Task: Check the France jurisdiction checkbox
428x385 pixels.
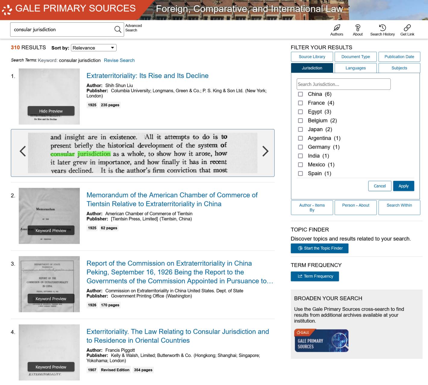Action: (x=300, y=103)
